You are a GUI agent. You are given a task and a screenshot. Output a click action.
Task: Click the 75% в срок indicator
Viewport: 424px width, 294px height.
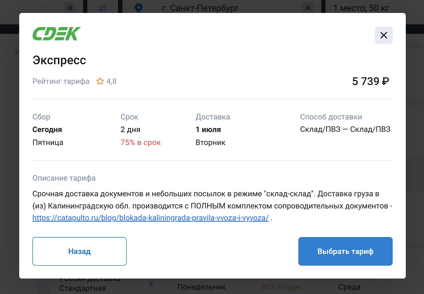tap(140, 143)
